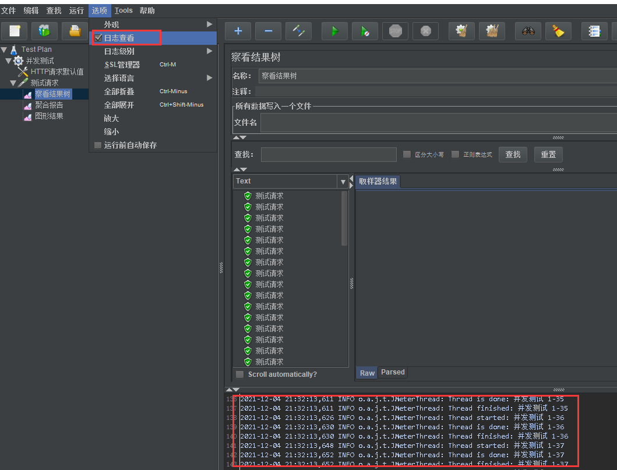The width and height of the screenshot is (617, 470).
Task: Choose 全部展开 menu entry
Action: [x=153, y=105]
